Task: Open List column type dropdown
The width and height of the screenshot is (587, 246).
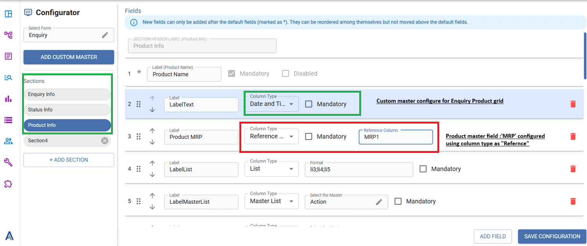Action: click(271, 169)
